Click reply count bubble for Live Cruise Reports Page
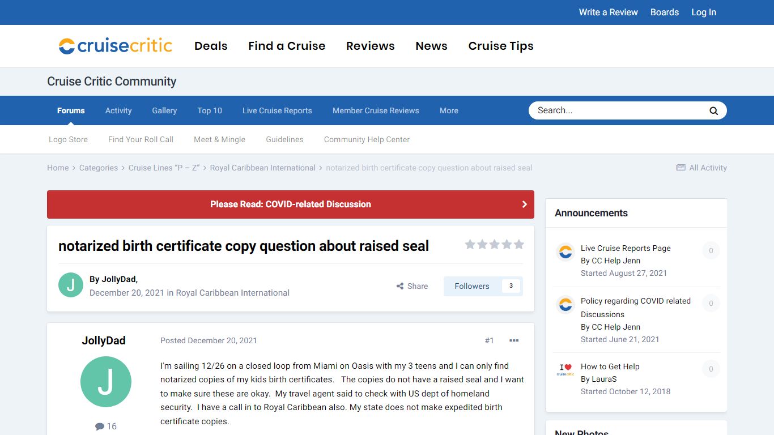 [x=711, y=251]
